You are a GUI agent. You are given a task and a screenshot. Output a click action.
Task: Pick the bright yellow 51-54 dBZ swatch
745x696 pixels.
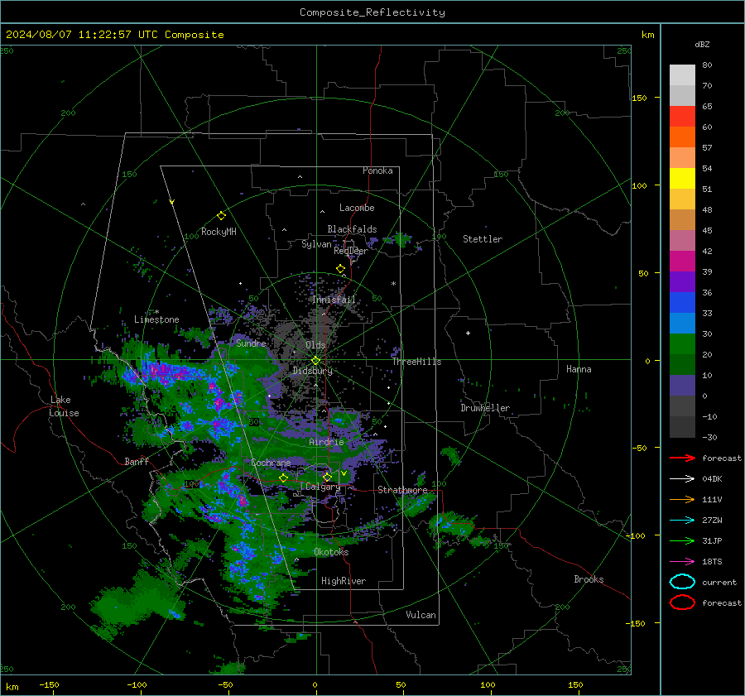(x=682, y=179)
